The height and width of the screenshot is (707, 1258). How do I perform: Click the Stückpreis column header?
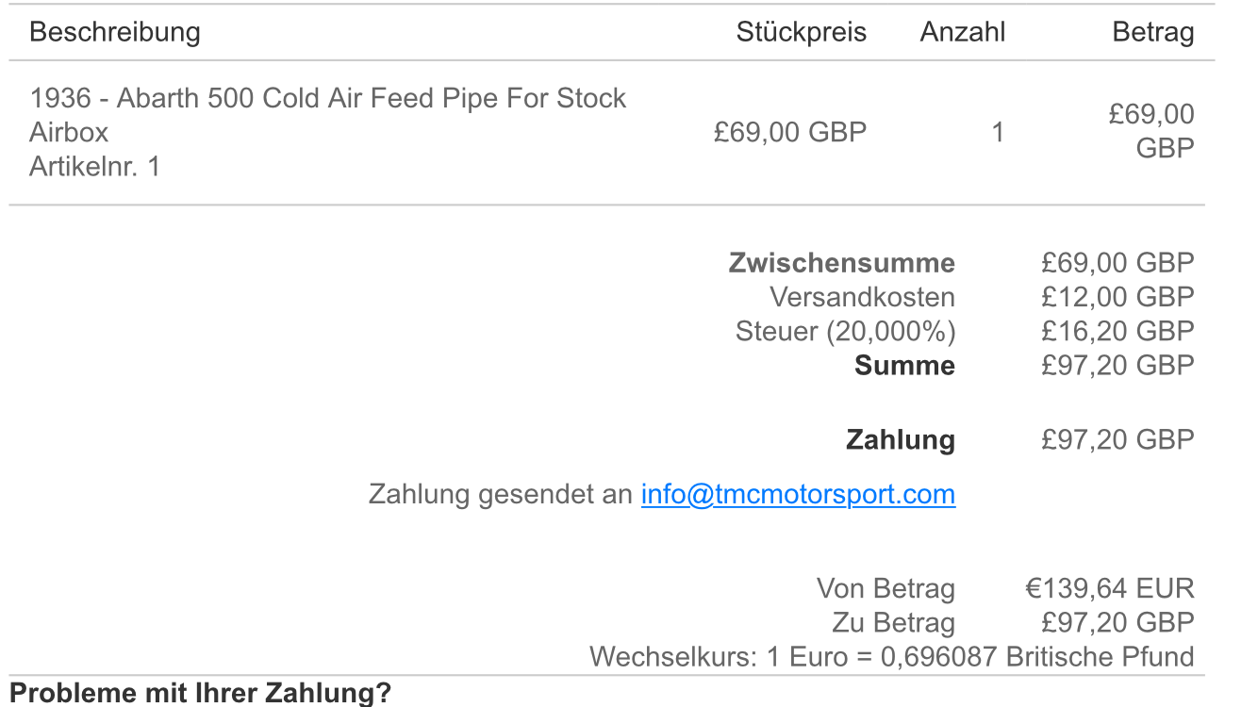(801, 32)
